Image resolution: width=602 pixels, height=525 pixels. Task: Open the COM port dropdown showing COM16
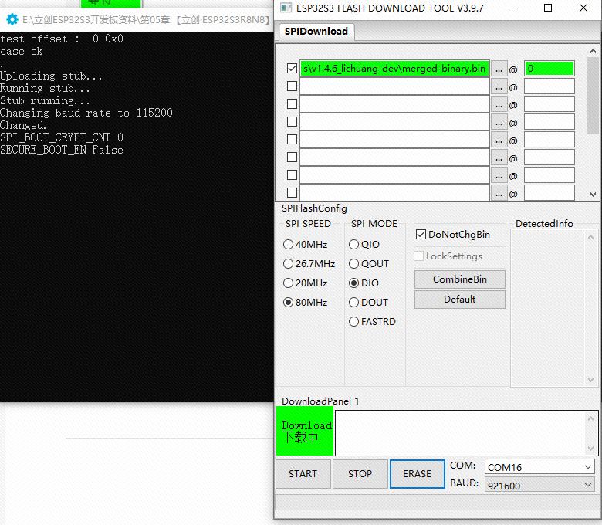tap(539, 467)
